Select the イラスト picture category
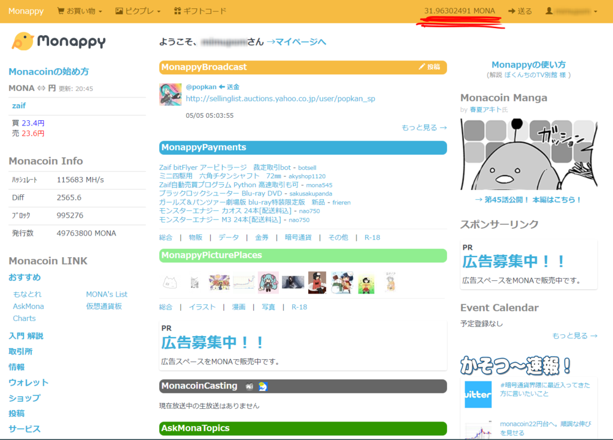Screen dimensions: 613x440 click(x=202, y=307)
